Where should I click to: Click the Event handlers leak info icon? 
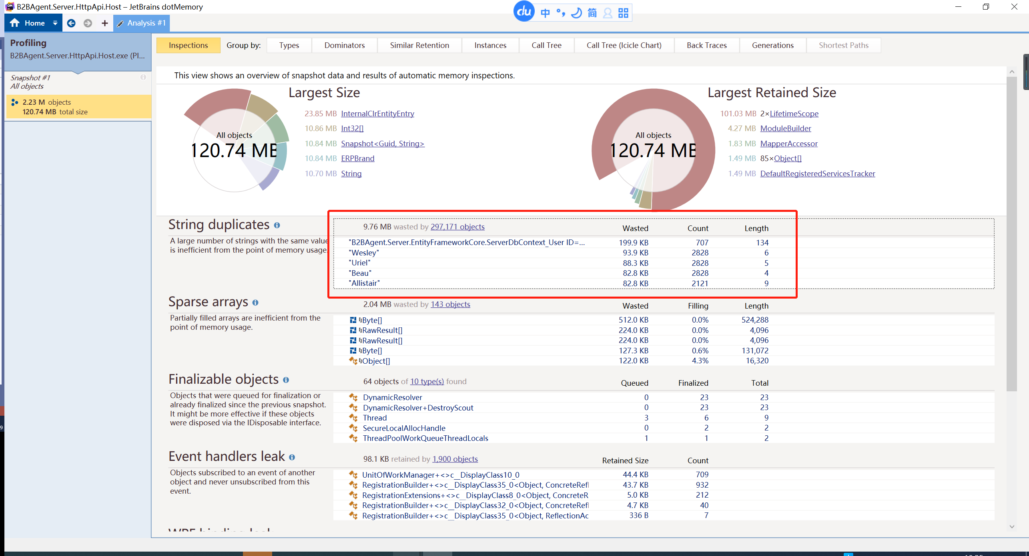tap(292, 457)
